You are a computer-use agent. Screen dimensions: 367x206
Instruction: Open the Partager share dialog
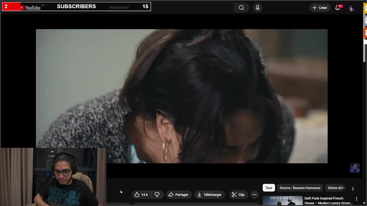[178, 195]
